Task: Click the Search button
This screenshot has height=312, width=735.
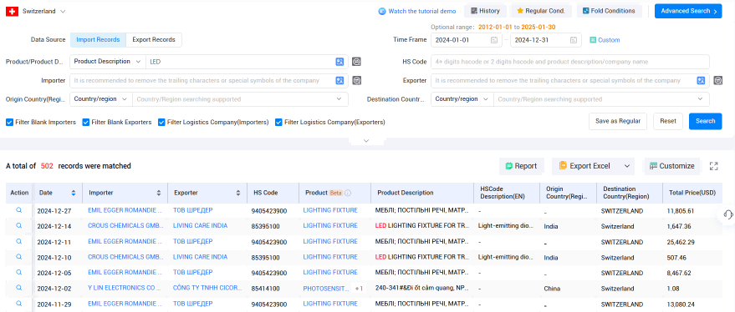Action: [705, 121]
